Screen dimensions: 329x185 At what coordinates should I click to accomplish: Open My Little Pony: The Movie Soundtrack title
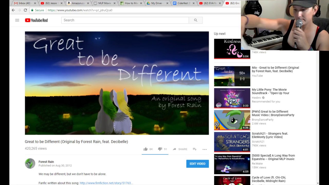point(270,91)
